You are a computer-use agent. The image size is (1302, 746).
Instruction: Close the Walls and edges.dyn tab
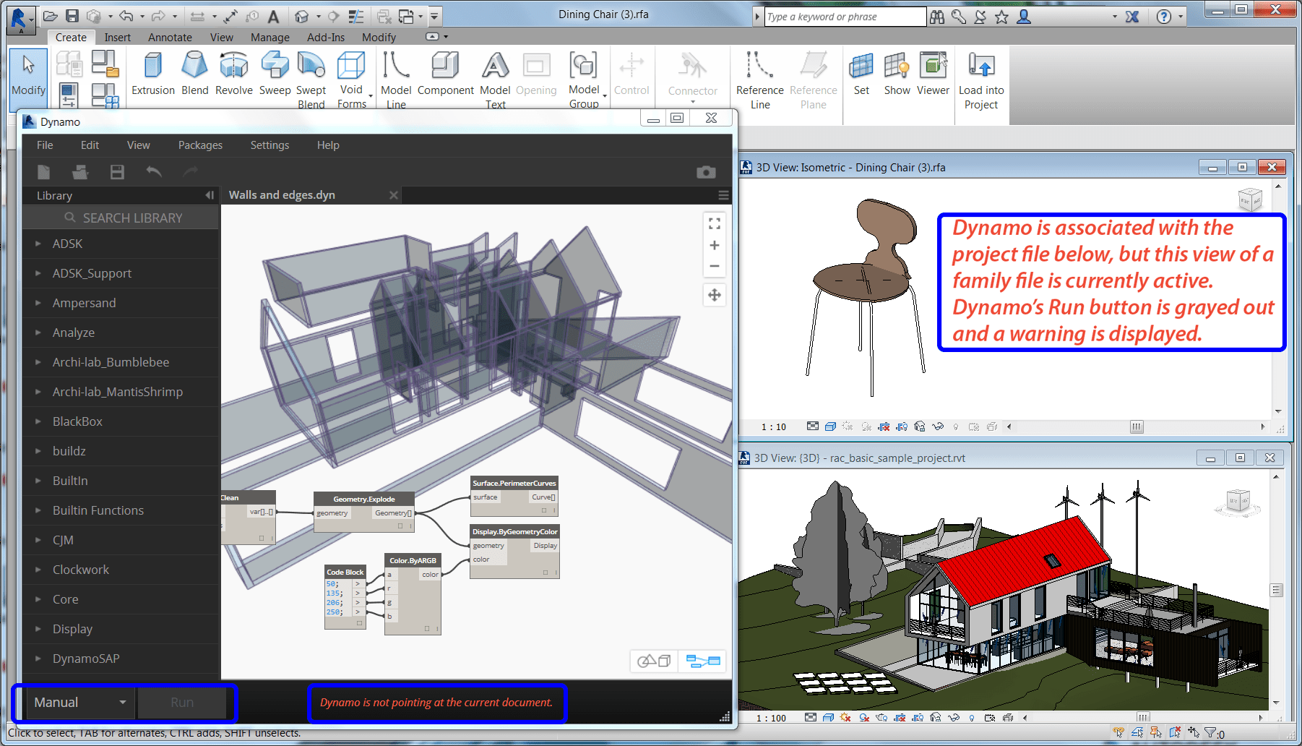click(x=394, y=195)
